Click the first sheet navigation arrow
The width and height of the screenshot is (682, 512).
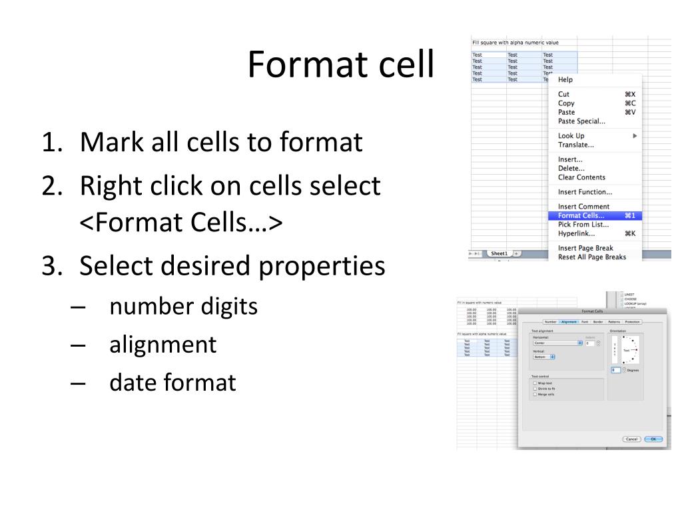[470, 253]
